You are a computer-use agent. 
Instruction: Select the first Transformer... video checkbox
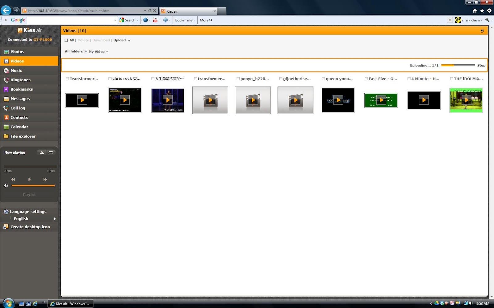coord(67,79)
